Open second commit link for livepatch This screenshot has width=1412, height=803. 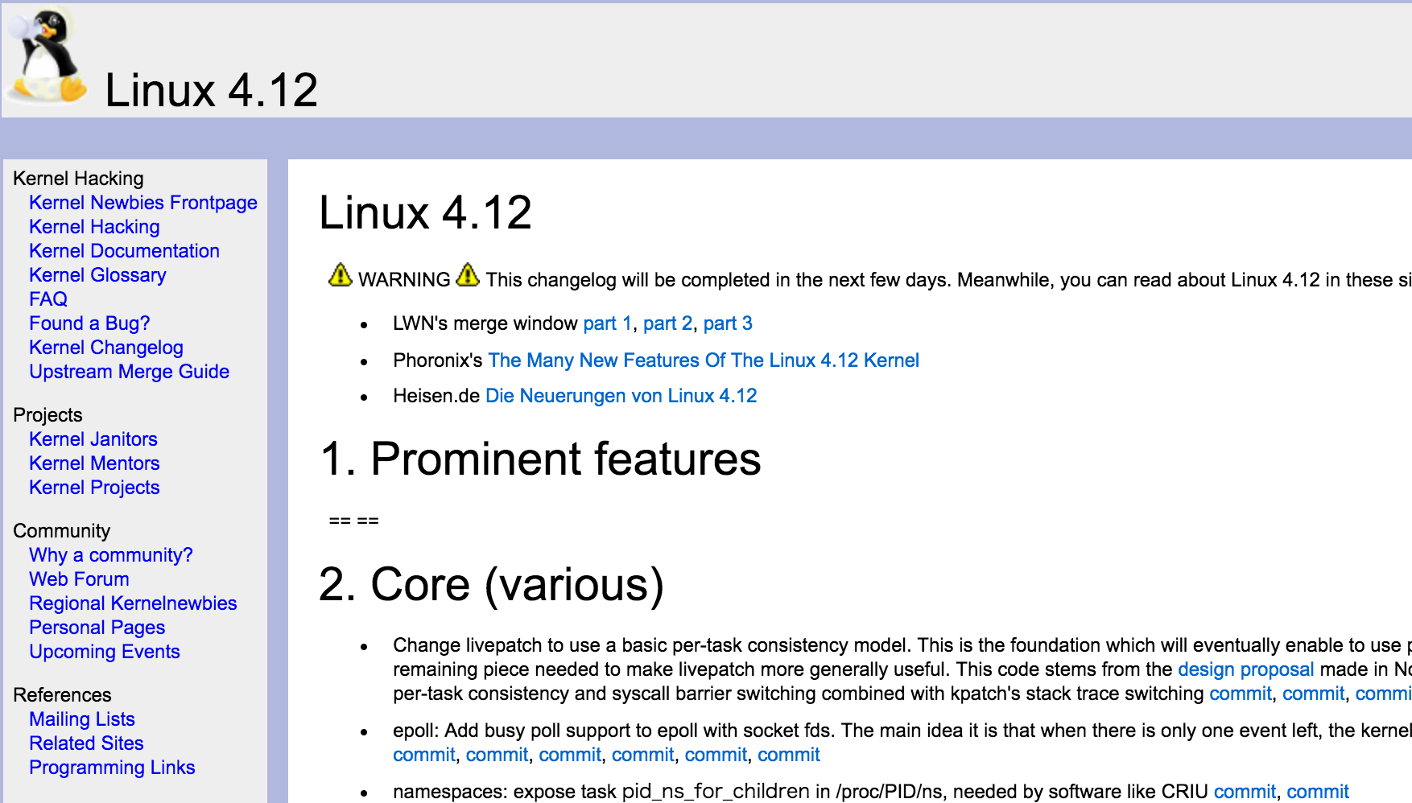(1314, 694)
